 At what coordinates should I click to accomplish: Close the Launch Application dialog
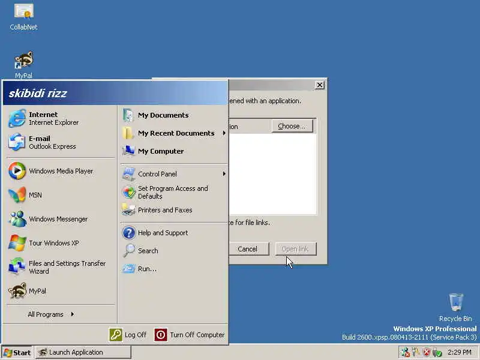320,85
